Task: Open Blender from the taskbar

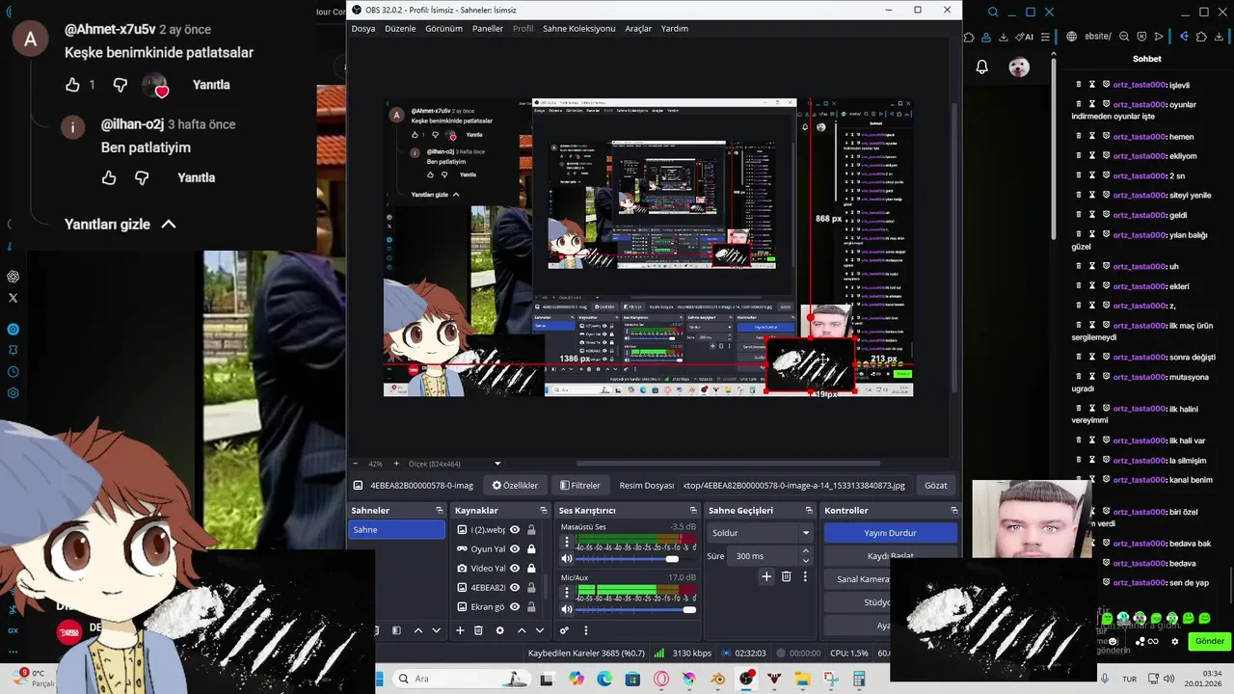Action: click(718, 679)
